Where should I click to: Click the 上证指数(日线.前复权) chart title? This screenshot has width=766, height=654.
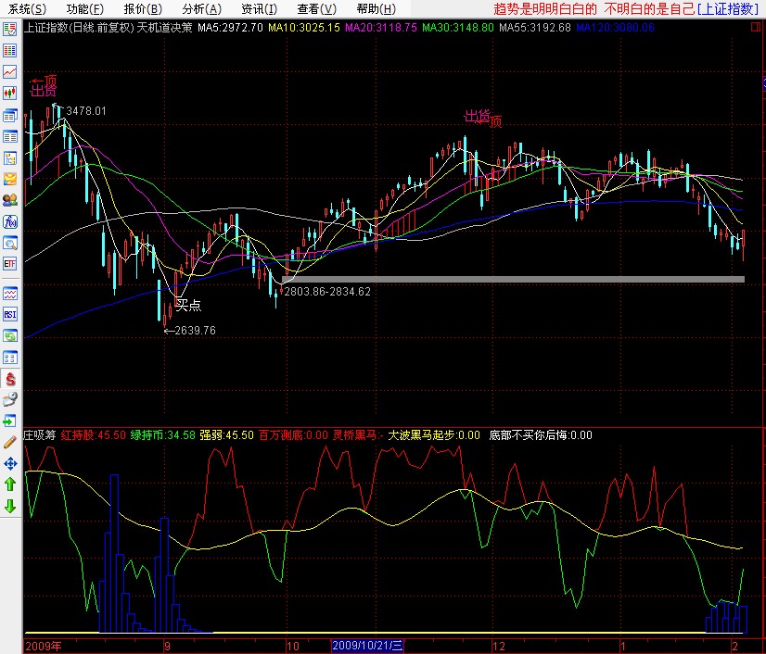(79, 28)
